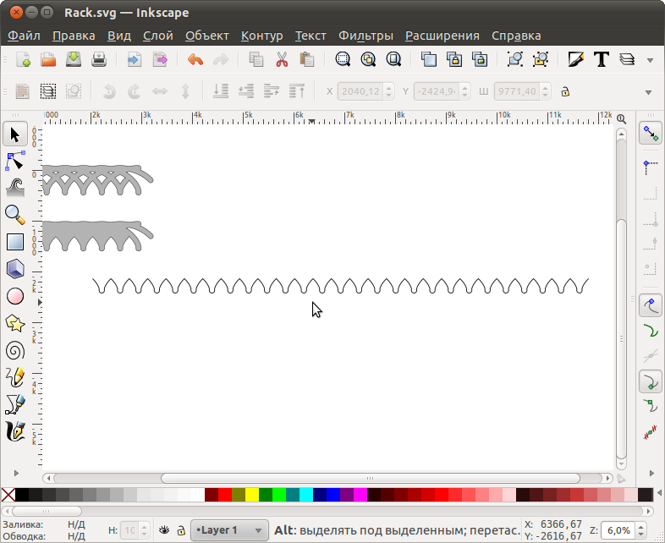This screenshot has height=543, width=665.
Task: Toggle the snapping master button
Action: (x=651, y=133)
